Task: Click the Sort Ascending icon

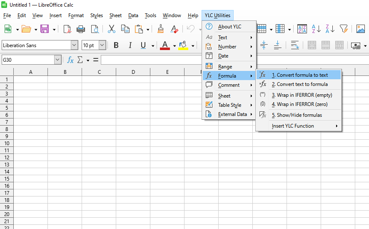Action: [x=316, y=29]
